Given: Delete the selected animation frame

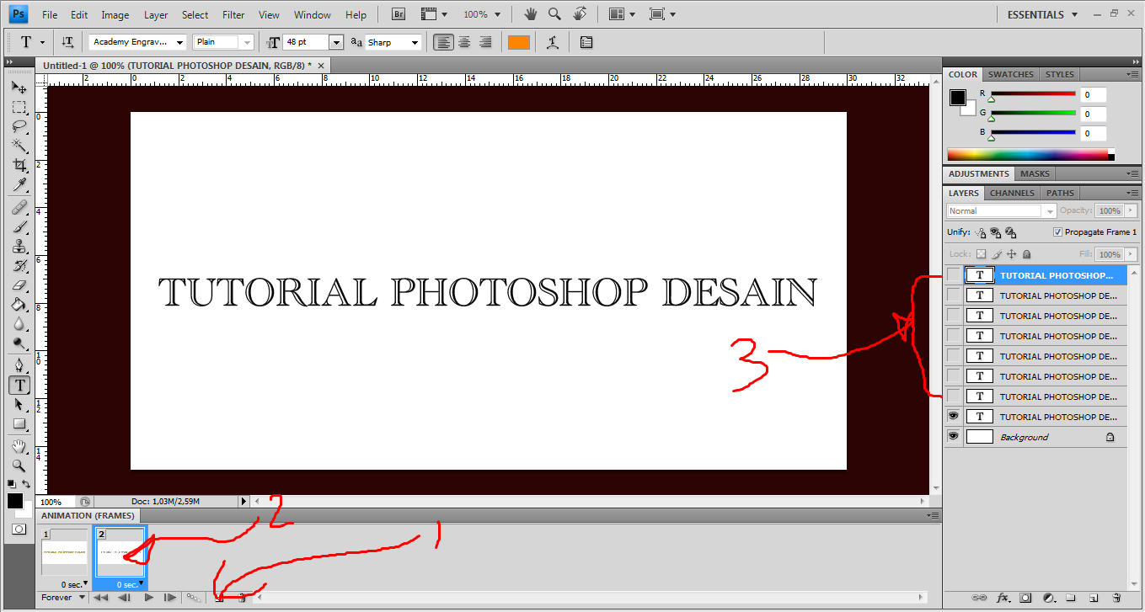Looking at the screenshot, I should click(242, 598).
